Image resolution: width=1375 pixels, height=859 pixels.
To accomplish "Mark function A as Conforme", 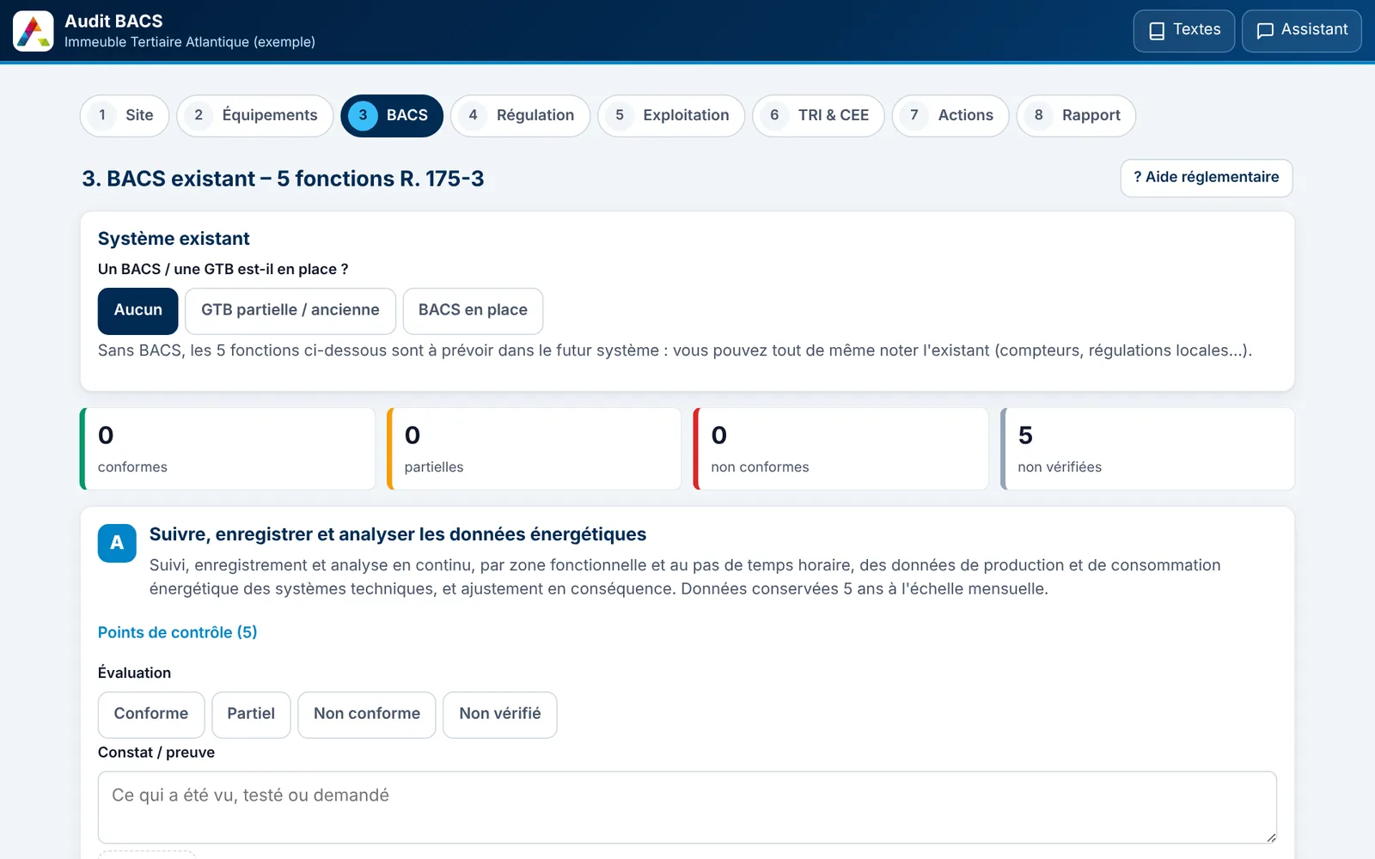I will pyautogui.click(x=151, y=715).
